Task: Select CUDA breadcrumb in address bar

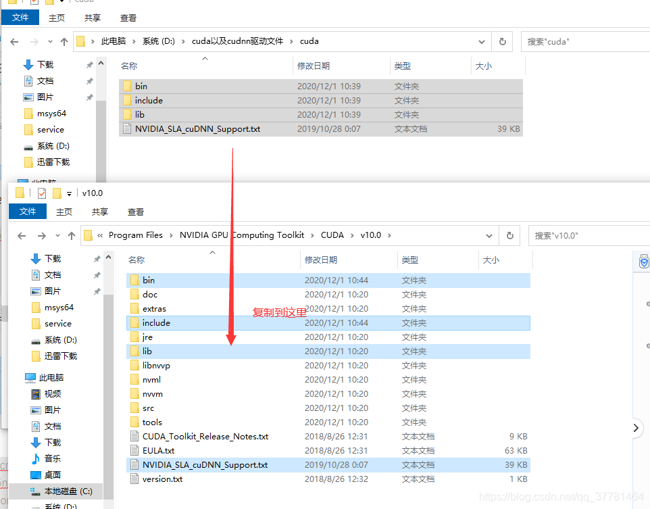Action: point(332,235)
